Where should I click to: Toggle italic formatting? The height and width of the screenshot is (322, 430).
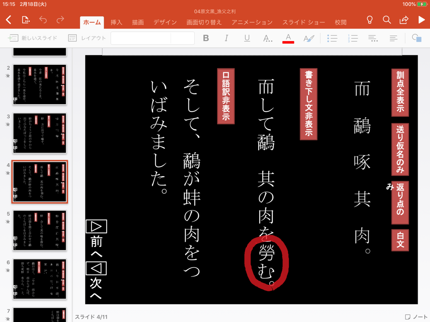tap(226, 38)
